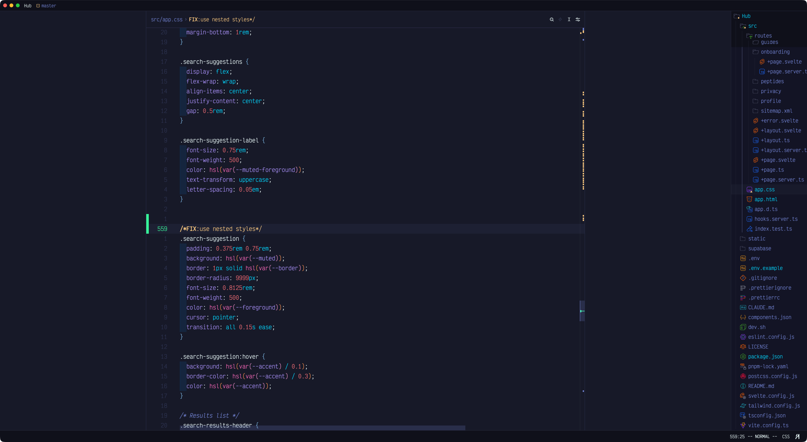Click the vite.config.ts Vite icon
Viewport: 807px width, 442px height.
743,426
